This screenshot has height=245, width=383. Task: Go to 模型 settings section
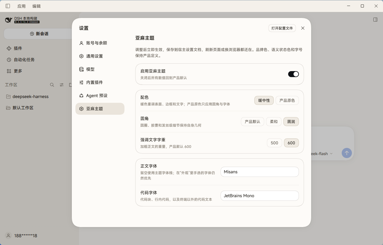[100, 69]
